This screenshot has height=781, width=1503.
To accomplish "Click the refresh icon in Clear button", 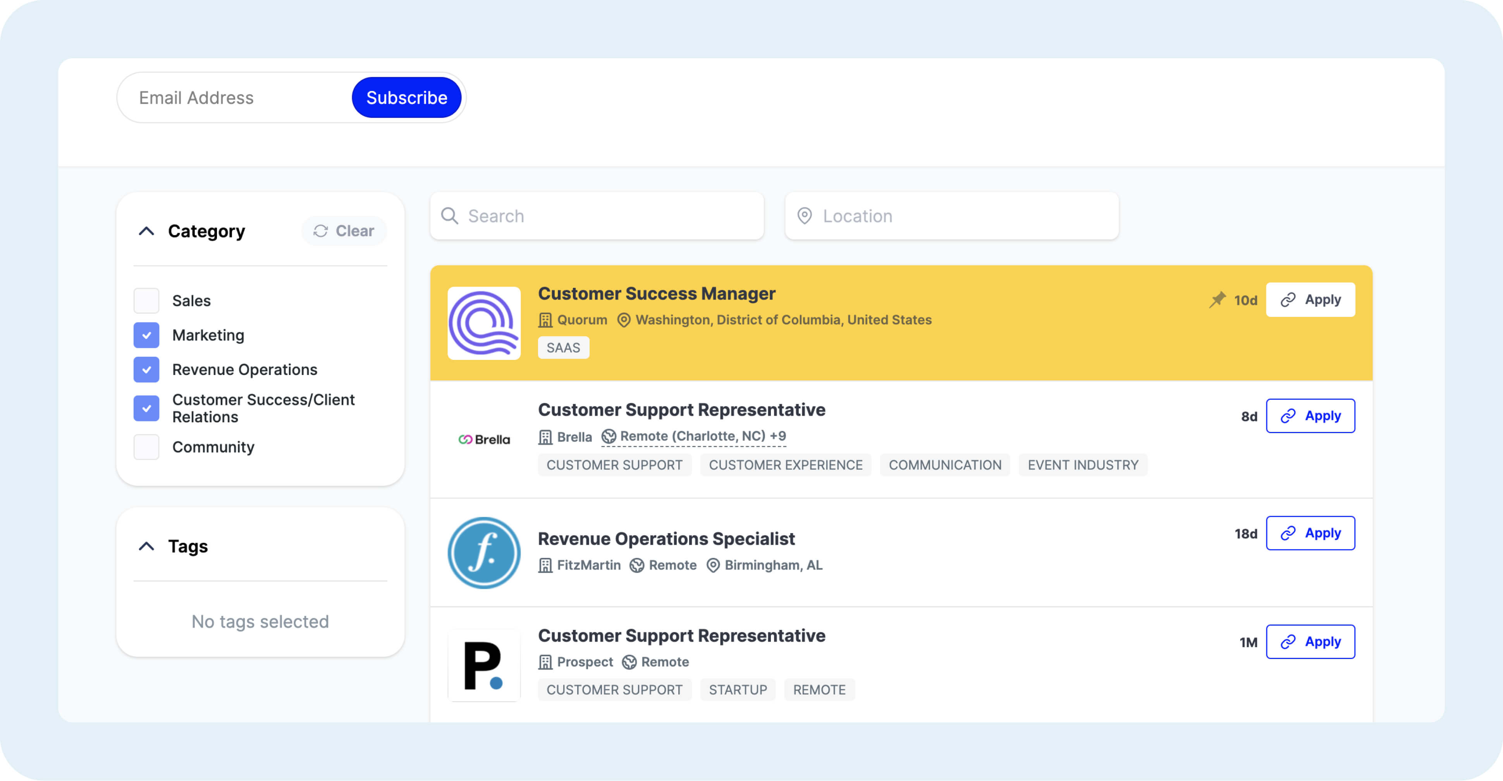I will click(320, 231).
